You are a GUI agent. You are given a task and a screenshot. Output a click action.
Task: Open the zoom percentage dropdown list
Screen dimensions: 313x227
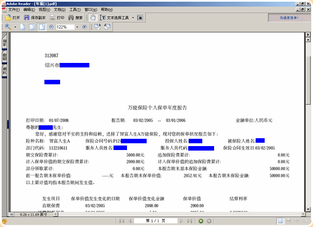coord(77,27)
